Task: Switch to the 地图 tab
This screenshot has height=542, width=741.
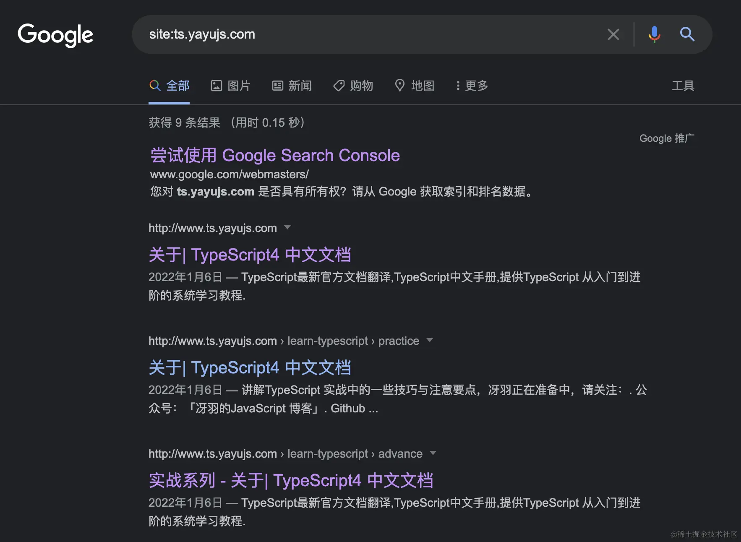Action: [x=414, y=86]
